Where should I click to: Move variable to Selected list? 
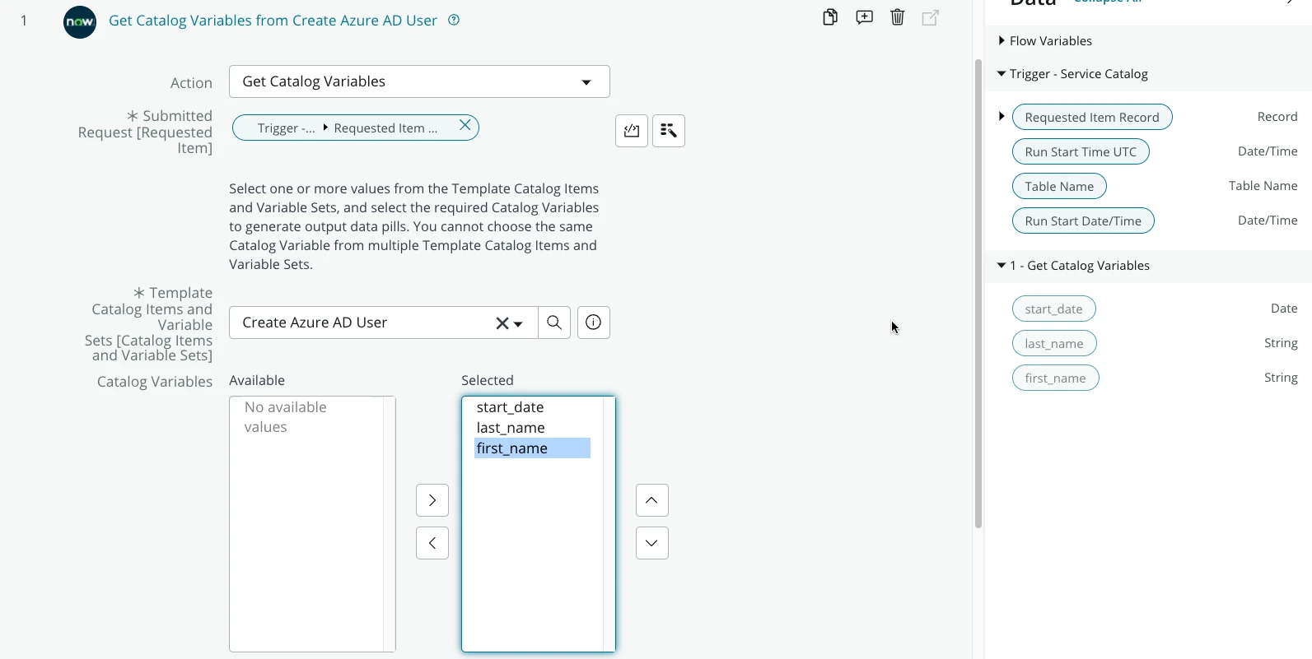pyautogui.click(x=432, y=500)
